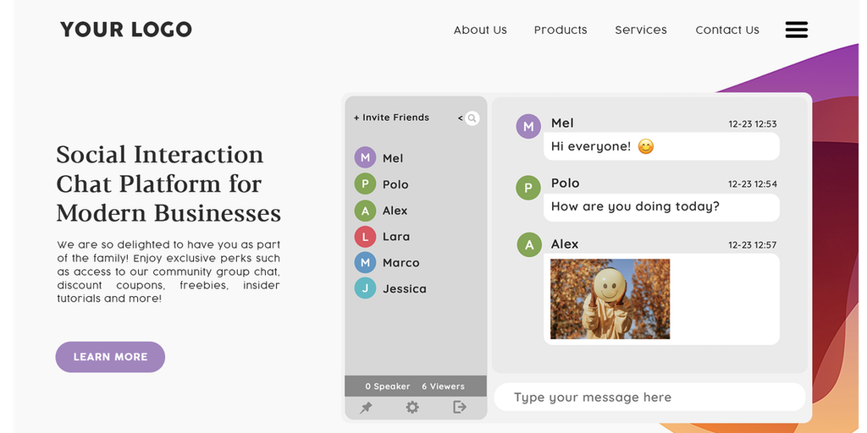Click Alex's avatar beside the photo message

[x=529, y=245]
